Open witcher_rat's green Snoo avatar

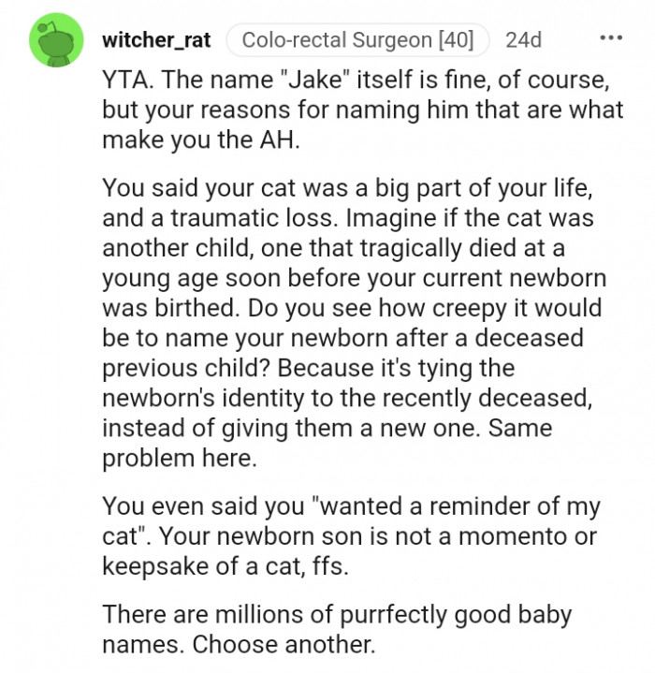[56, 40]
